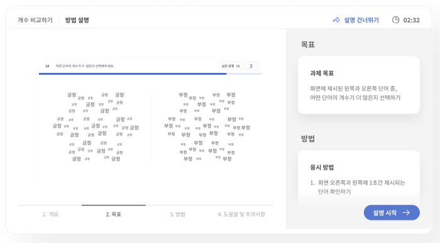The width and height of the screenshot is (440, 243).
Task: Click the arrow icon inside 설명 시작 button
Action: point(406,213)
